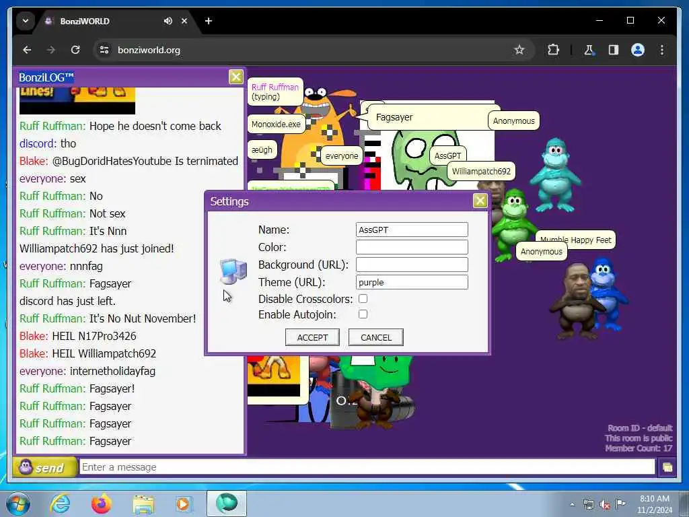
Task: Open Internet Explorer from taskbar
Action: 60,504
